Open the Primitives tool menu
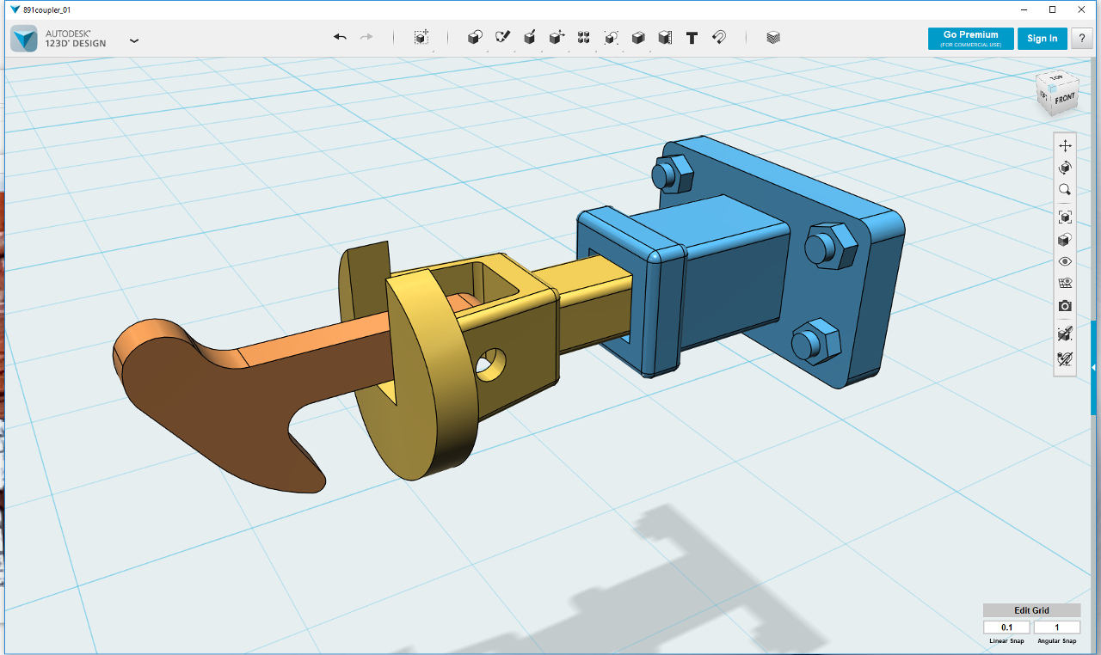The width and height of the screenshot is (1101, 655). point(475,38)
